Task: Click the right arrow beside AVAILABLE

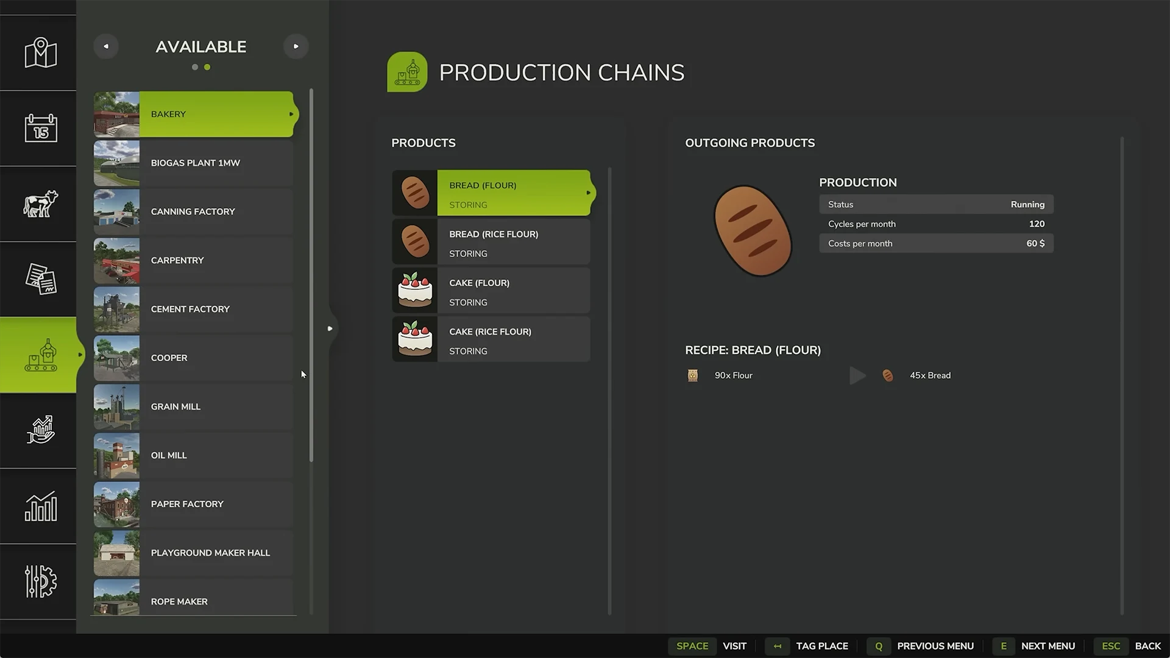Action: tap(296, 46)
